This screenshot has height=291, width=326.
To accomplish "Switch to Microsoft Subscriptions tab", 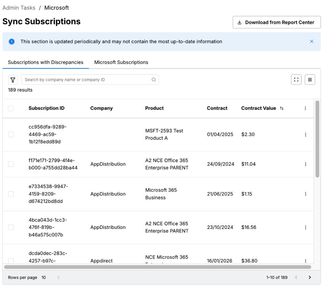I will click(121, 62).
